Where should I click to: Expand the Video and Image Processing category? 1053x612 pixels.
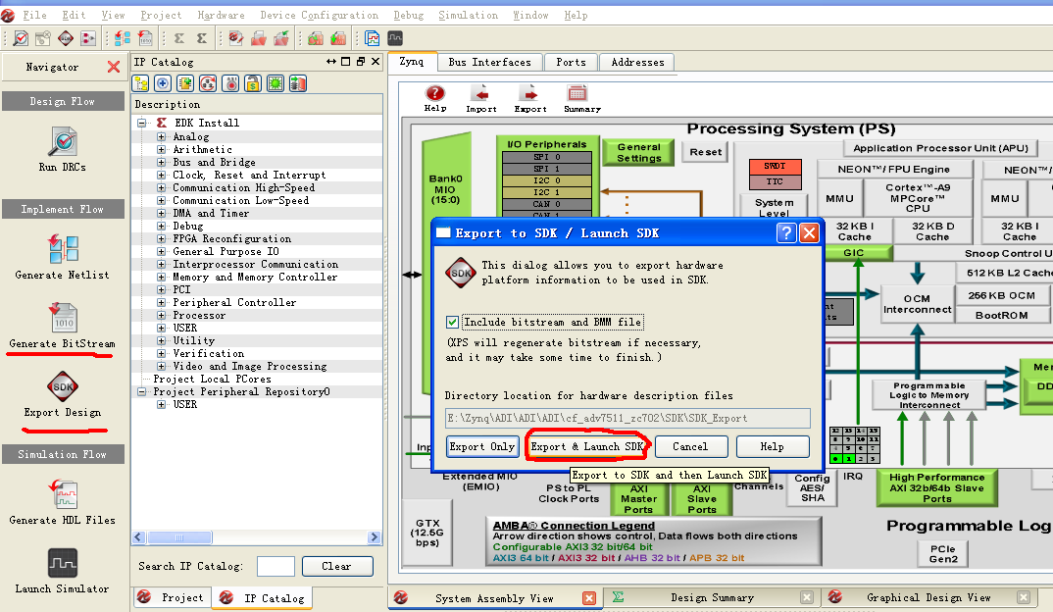[x=161, y=366]
